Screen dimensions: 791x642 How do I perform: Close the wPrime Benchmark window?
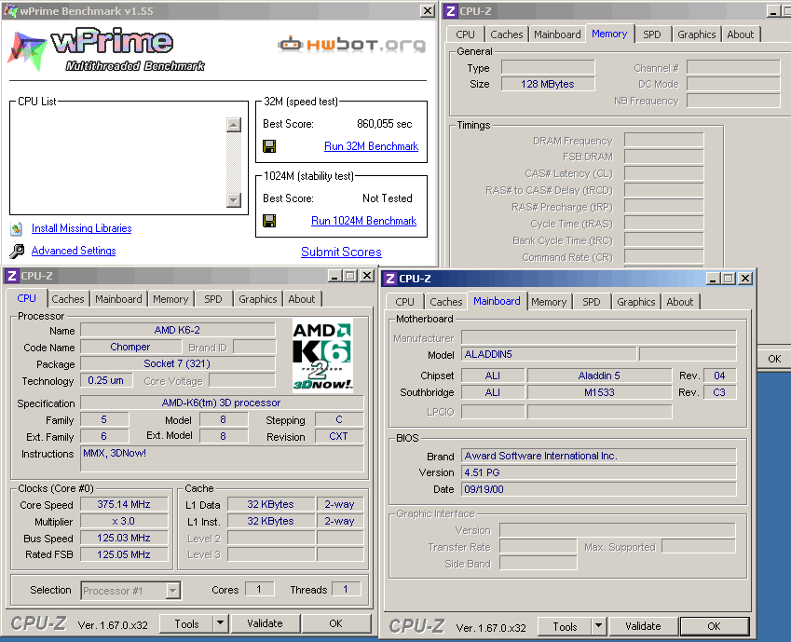point(428,10)
